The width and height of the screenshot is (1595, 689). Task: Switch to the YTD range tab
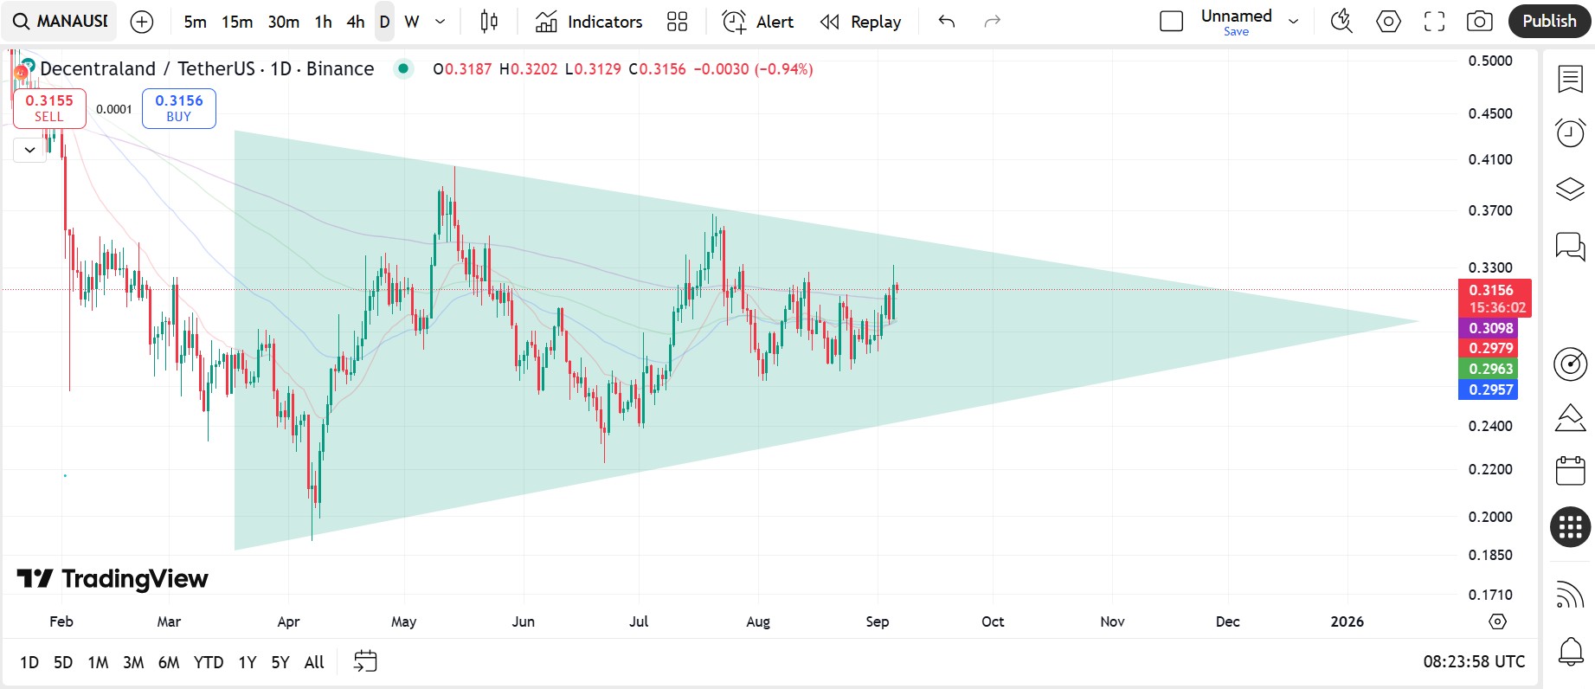tap(209, 662)
